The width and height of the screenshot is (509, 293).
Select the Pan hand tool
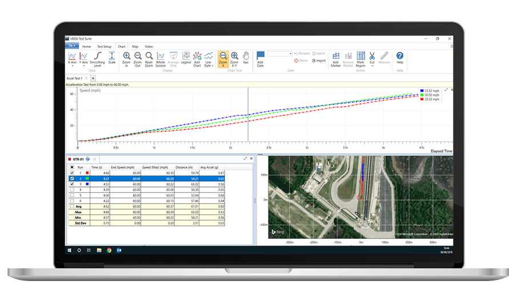(246, 56)
